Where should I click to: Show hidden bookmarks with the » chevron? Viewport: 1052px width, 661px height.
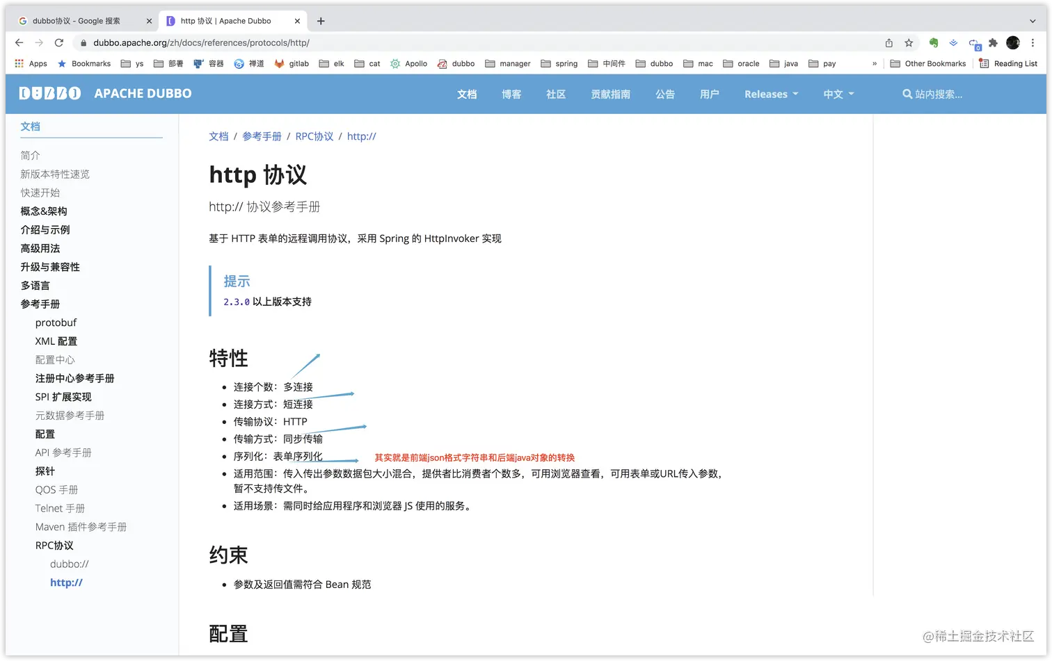coord(875,63)
